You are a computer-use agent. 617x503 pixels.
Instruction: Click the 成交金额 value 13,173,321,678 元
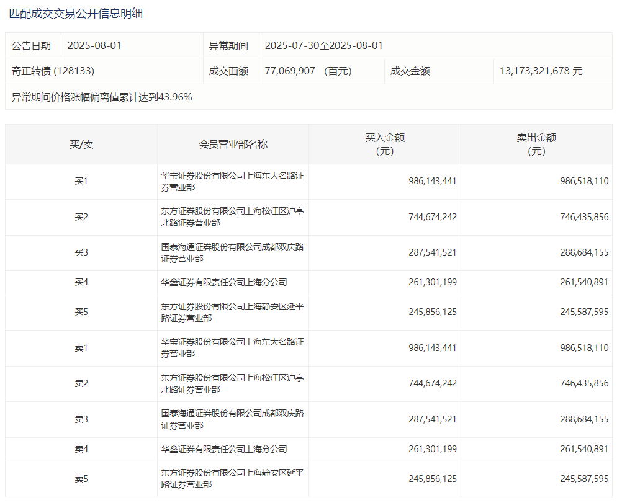coord(541,71)
